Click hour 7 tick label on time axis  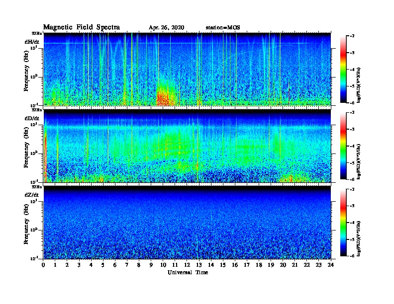coord(127,265)
